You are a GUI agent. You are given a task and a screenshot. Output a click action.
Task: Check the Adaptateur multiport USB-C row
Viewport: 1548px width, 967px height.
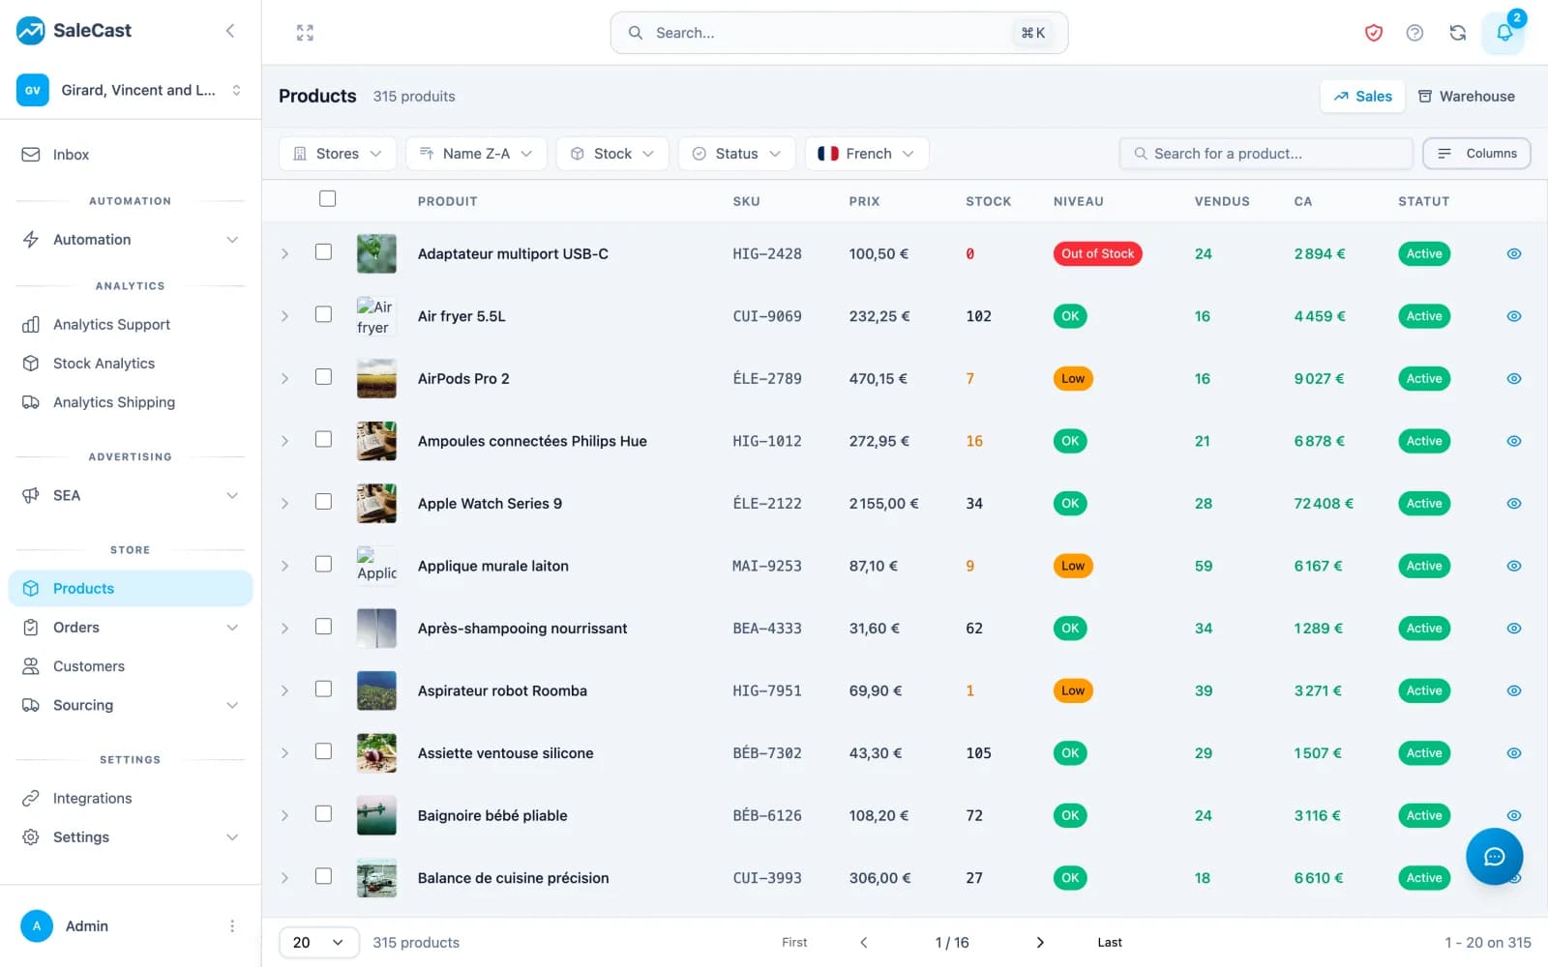[x=324, y=252]
